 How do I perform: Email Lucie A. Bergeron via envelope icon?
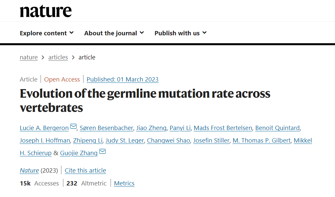[x=73, y=126]
